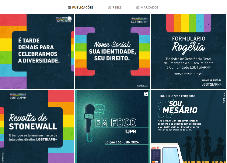Click the Reels tab clapperboard icon
The width and height of the screenshot is (227, 163).
tap(110, 8)
